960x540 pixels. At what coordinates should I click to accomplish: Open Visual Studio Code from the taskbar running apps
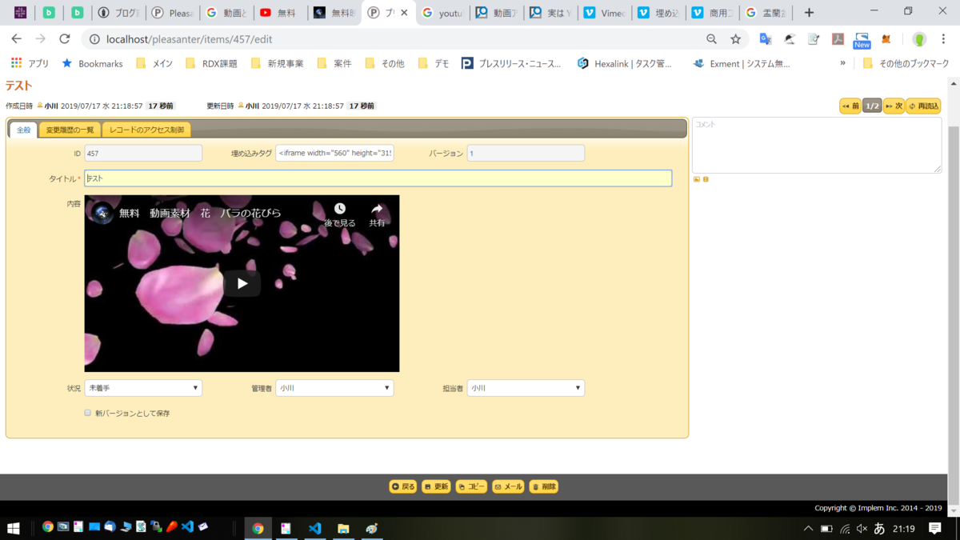[315, 528]
